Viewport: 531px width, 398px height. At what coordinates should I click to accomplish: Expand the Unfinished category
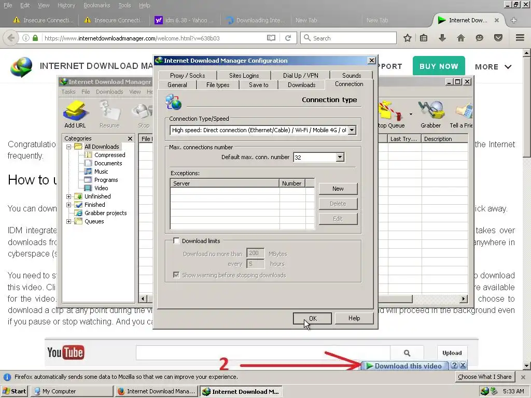pyautogui.click(x=69, y=196)
